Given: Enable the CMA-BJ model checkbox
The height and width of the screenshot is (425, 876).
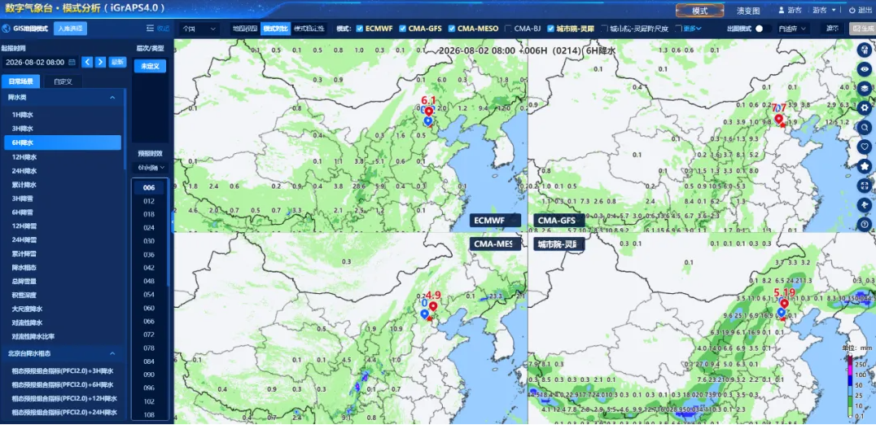Looking at the screenshot, I should click(508, 28).
